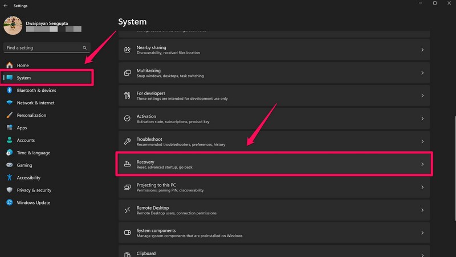Click the Remote Desktop icon

point(128,210)
